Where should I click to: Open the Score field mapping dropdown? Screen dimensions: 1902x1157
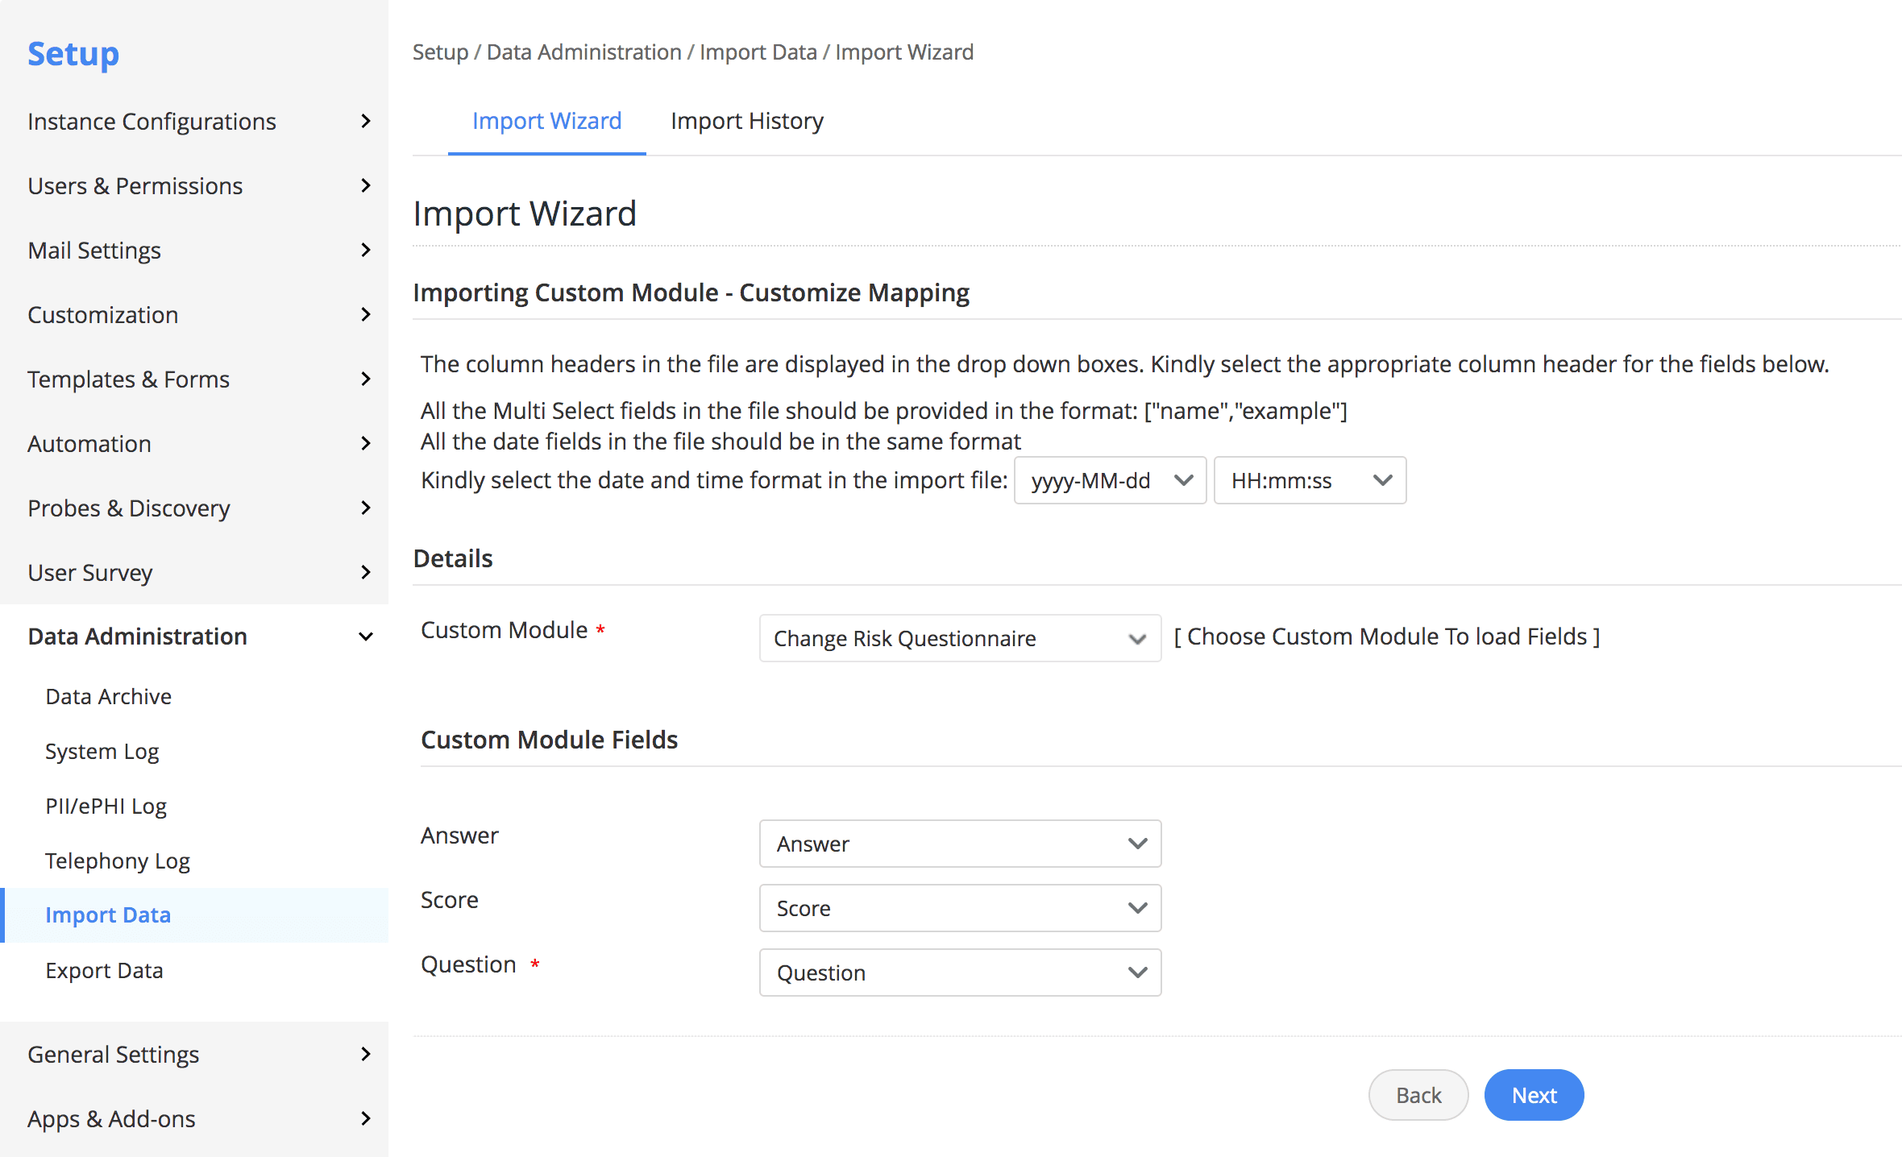click(x=959, y=908)
